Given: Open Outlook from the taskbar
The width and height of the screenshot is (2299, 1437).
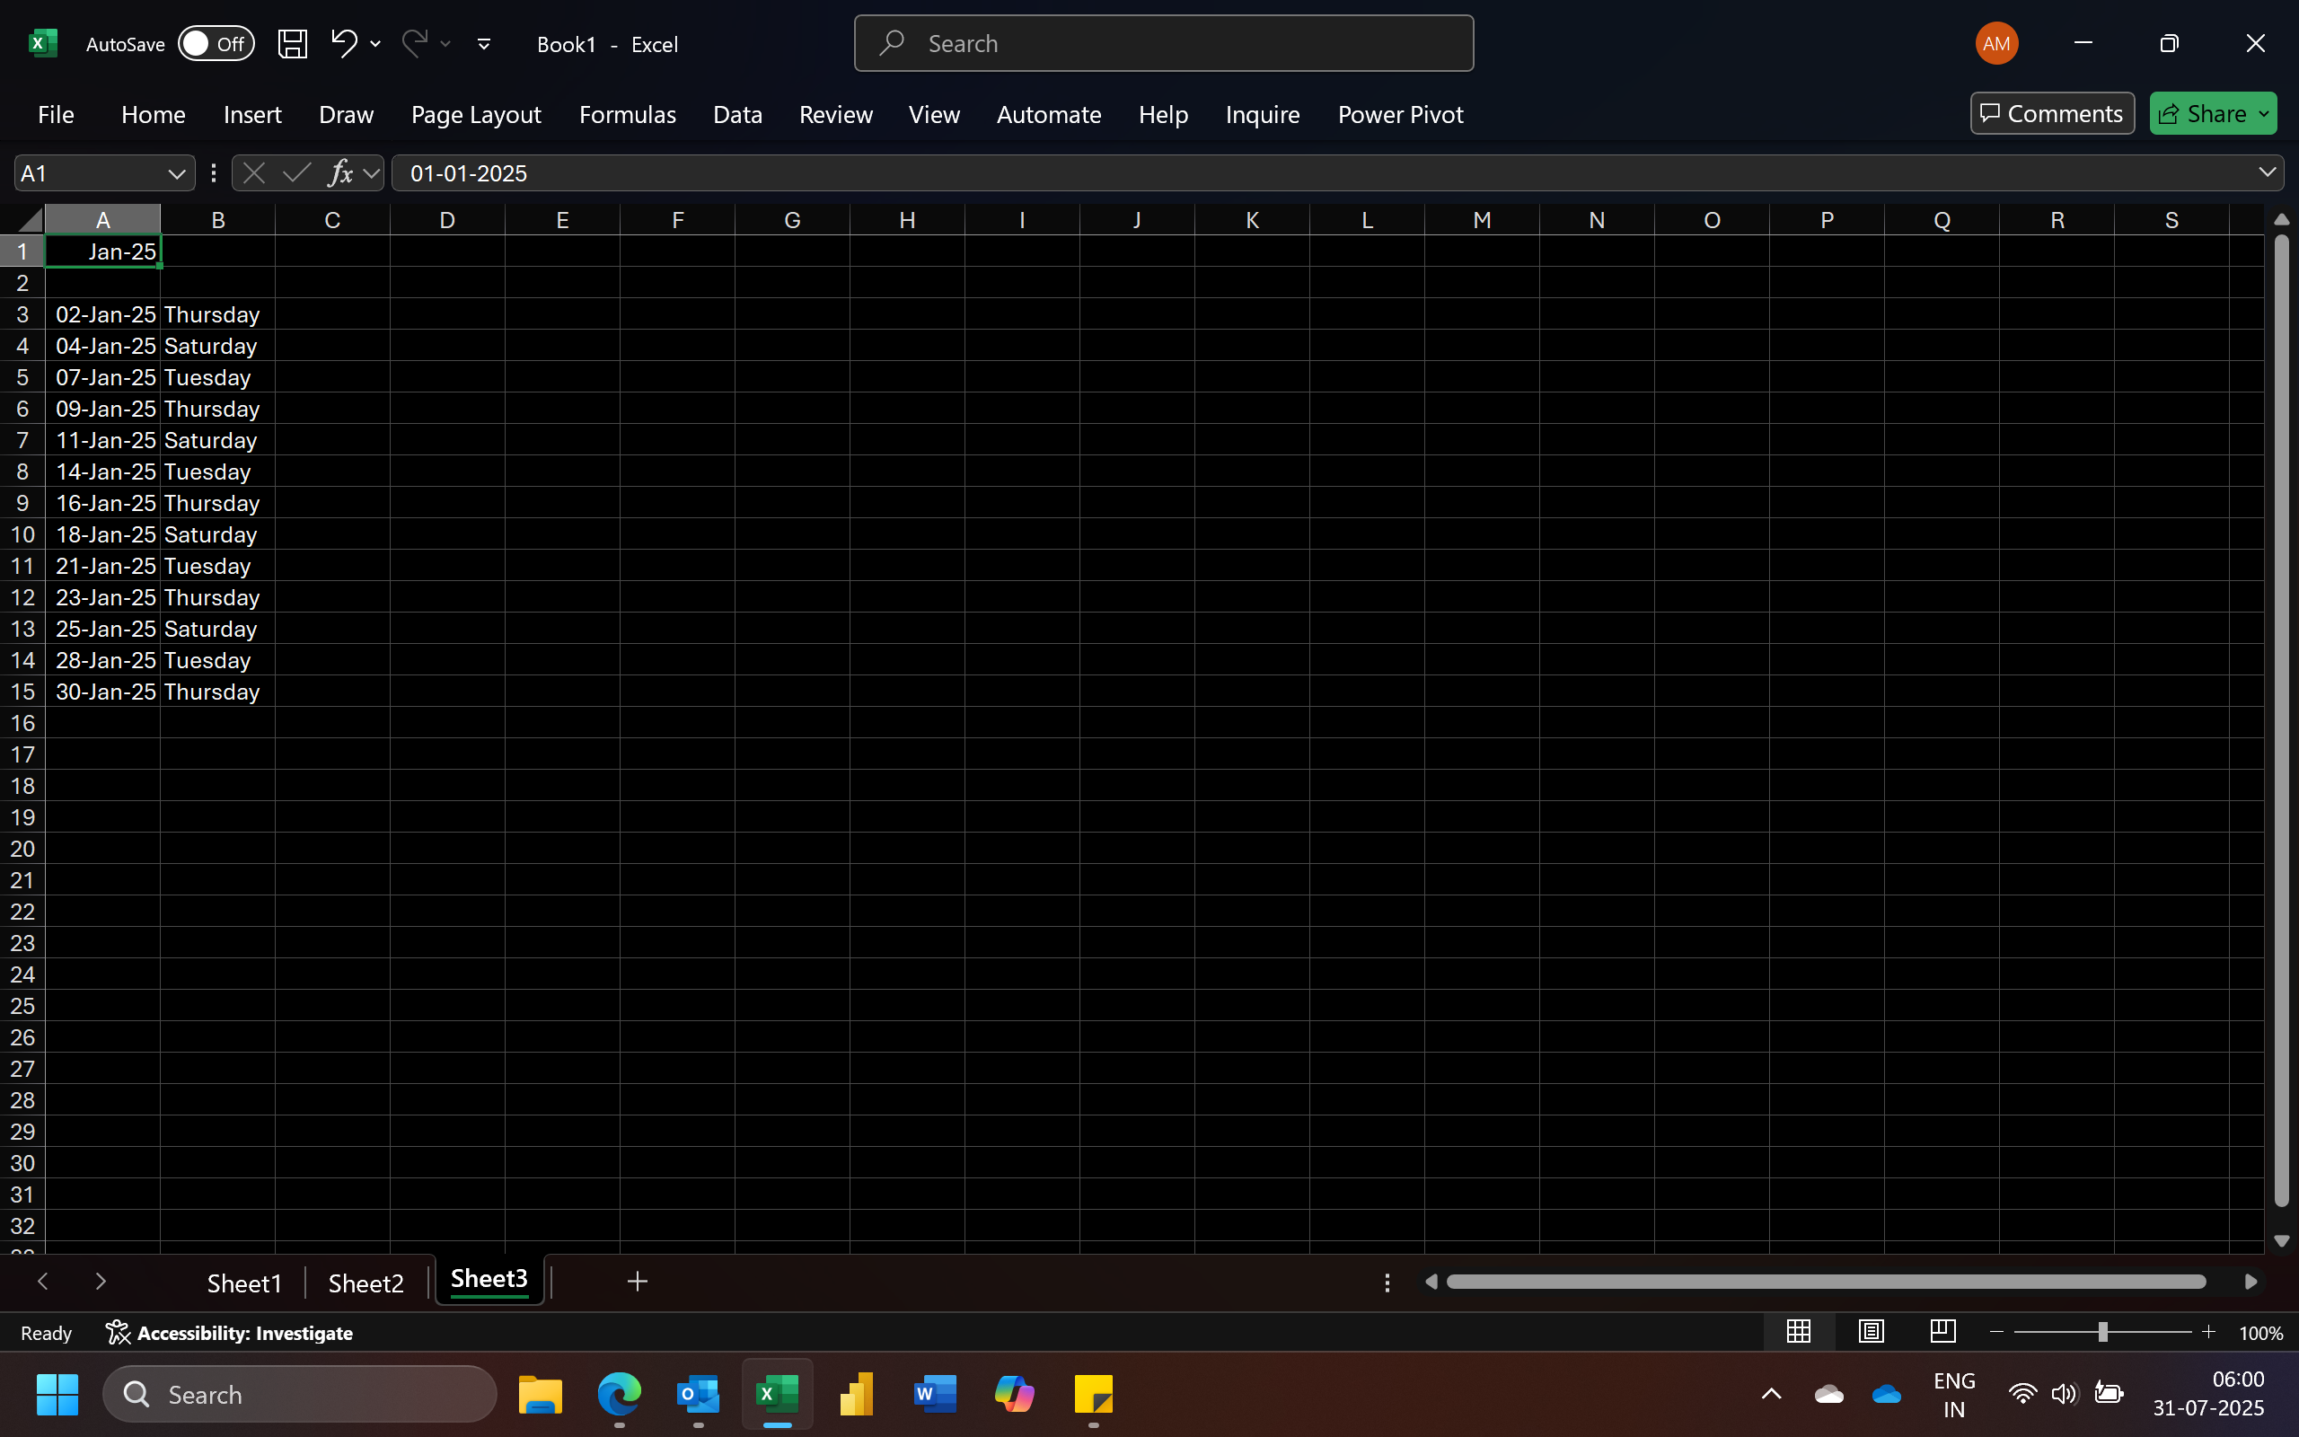Looking at the screenshot, I should click(x=697, y=1394).
